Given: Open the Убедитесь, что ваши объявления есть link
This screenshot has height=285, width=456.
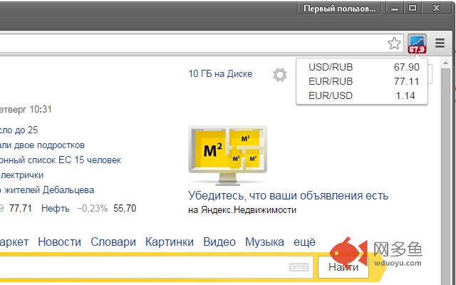Looking at the screenshot, I should (x=288, y=195).
